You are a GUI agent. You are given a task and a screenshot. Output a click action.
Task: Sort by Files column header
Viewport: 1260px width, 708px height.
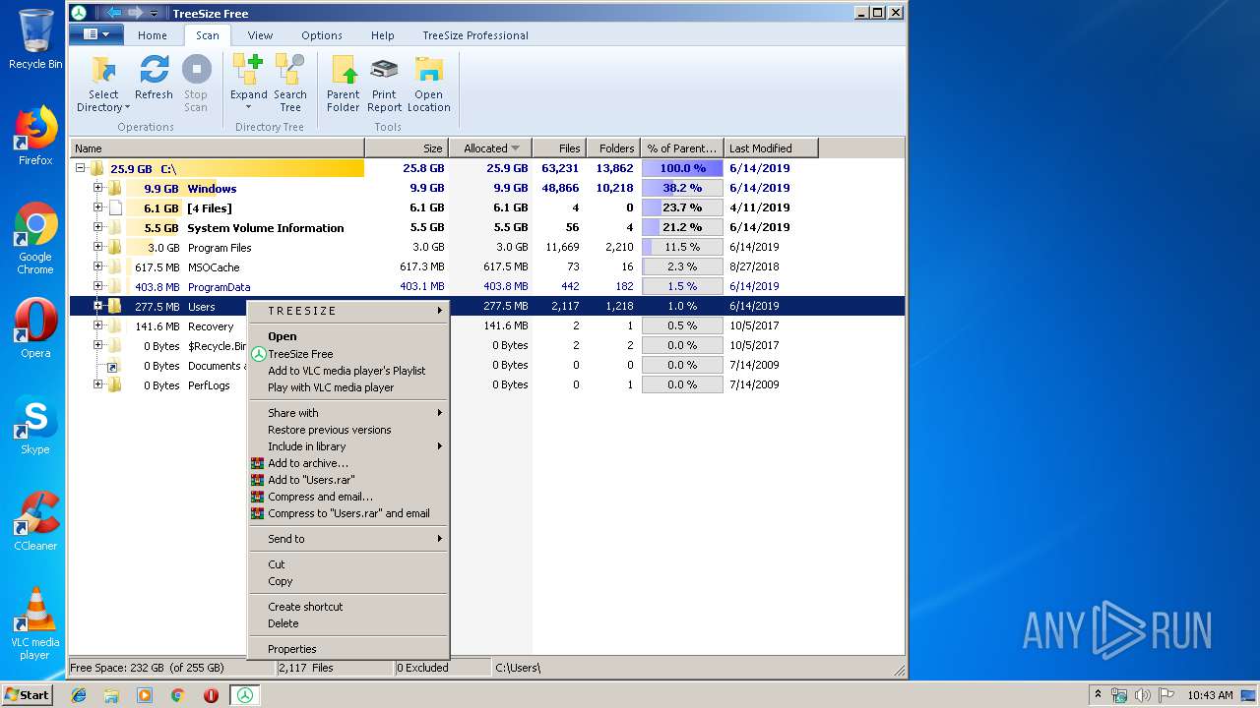(559, 148)
